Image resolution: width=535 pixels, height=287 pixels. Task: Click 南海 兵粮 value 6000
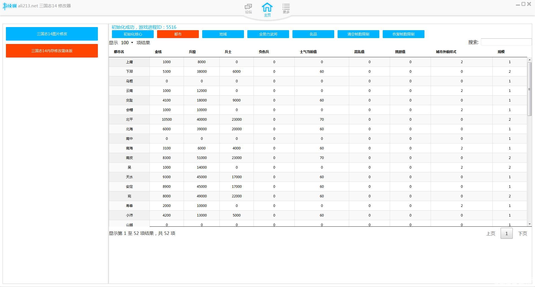(x=202, y=148)
